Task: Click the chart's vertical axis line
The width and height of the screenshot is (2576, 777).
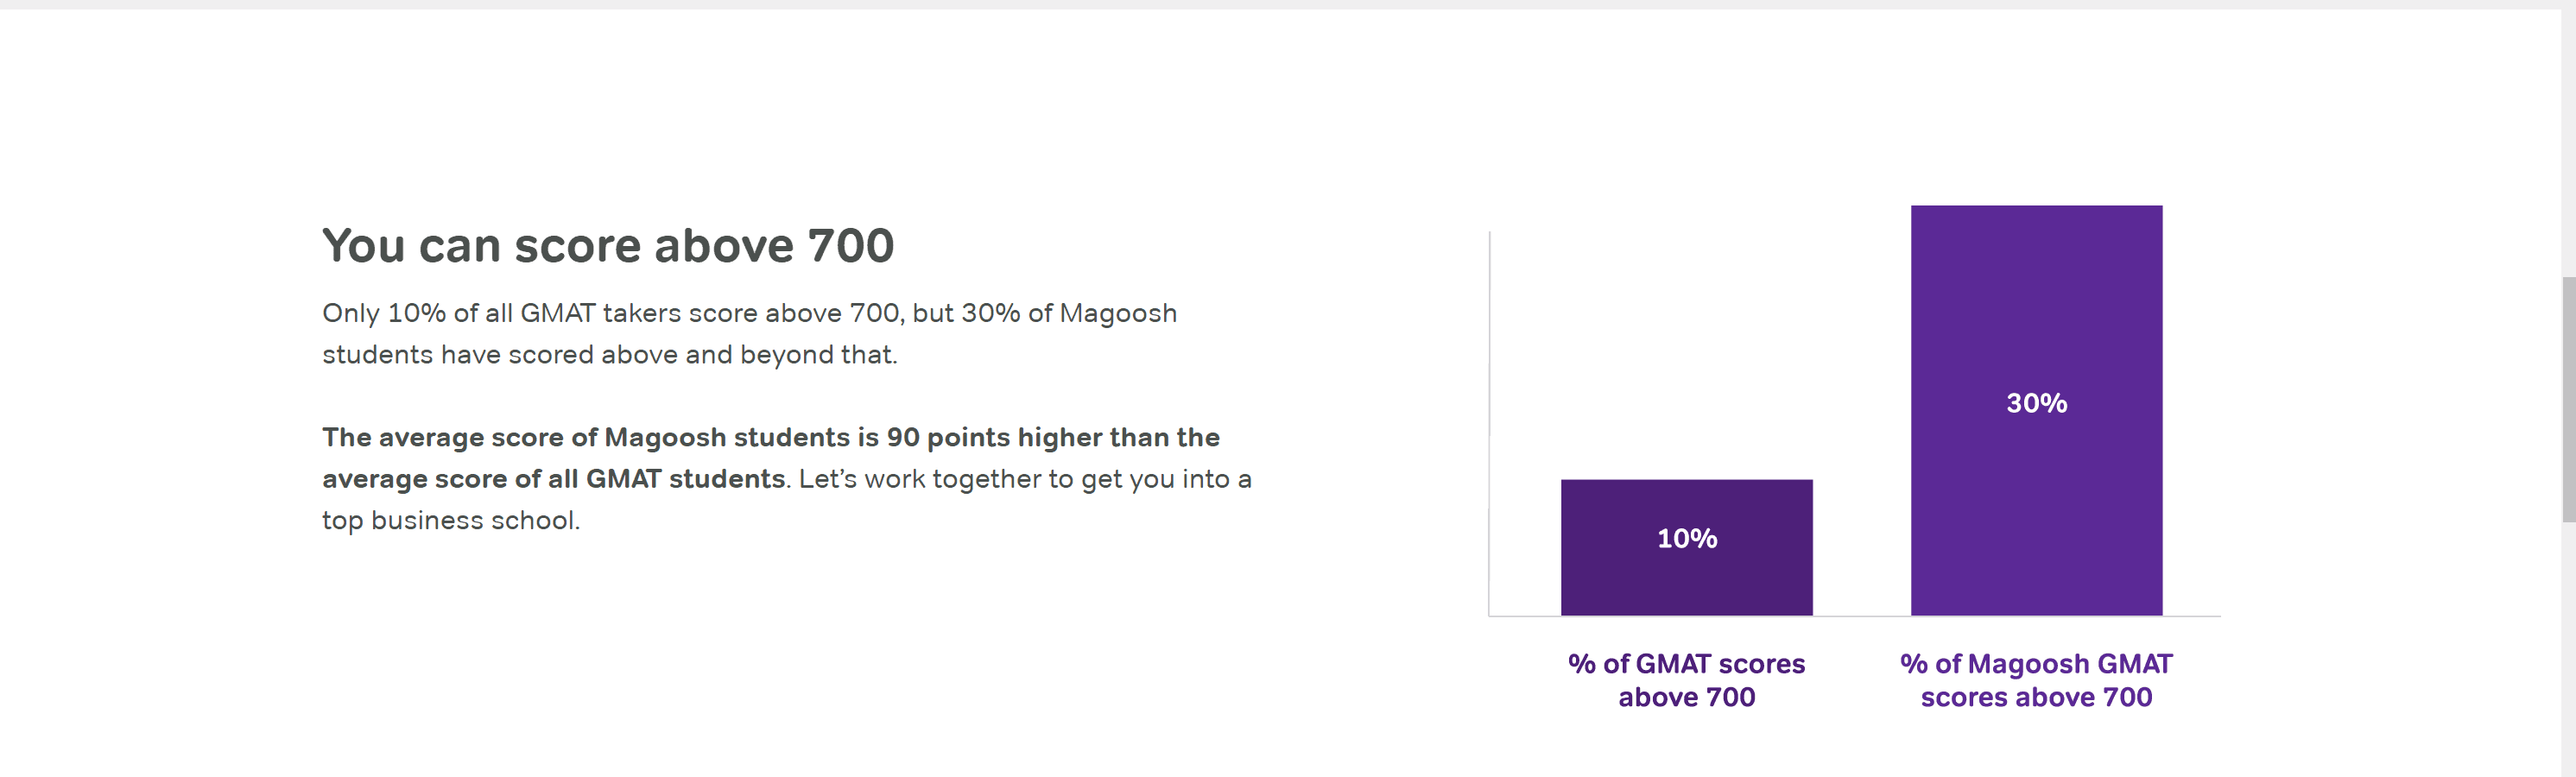Action: point(1489,423)
